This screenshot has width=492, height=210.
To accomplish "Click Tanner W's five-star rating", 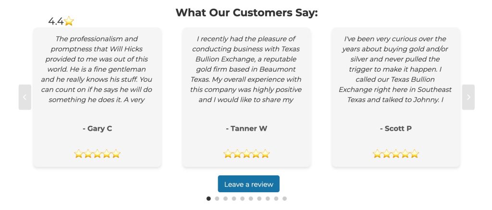I will click(246, 154).
